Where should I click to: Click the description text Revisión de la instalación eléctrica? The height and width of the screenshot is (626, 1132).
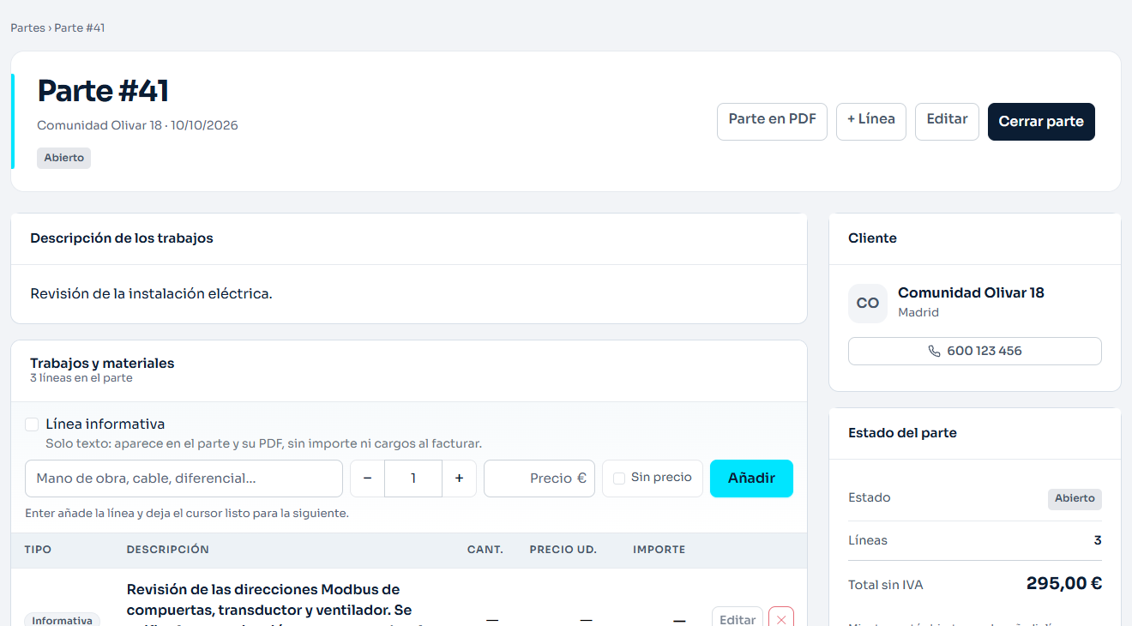[x=151, y=293]
